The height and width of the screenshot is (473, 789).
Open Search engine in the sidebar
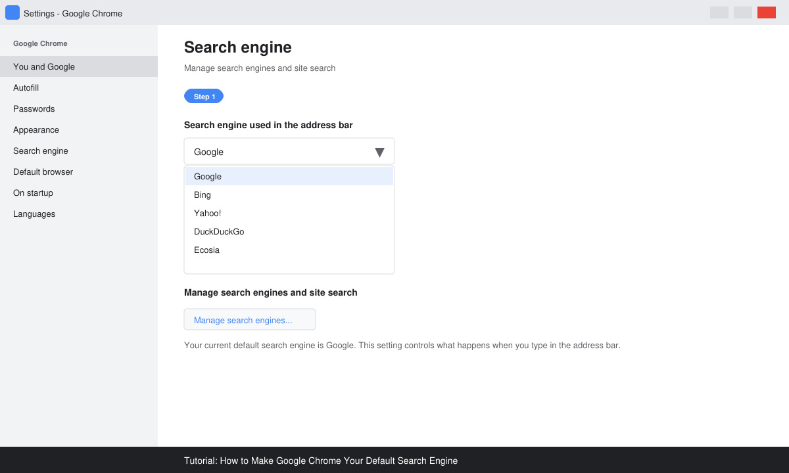tap(79, 150)
